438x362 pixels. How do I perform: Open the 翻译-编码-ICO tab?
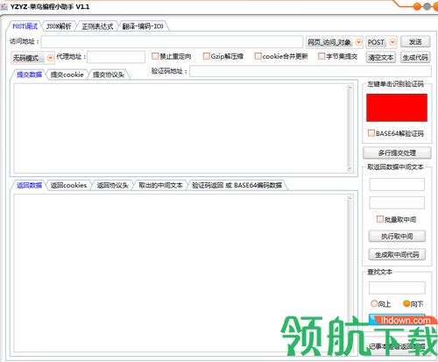[143, 26]
